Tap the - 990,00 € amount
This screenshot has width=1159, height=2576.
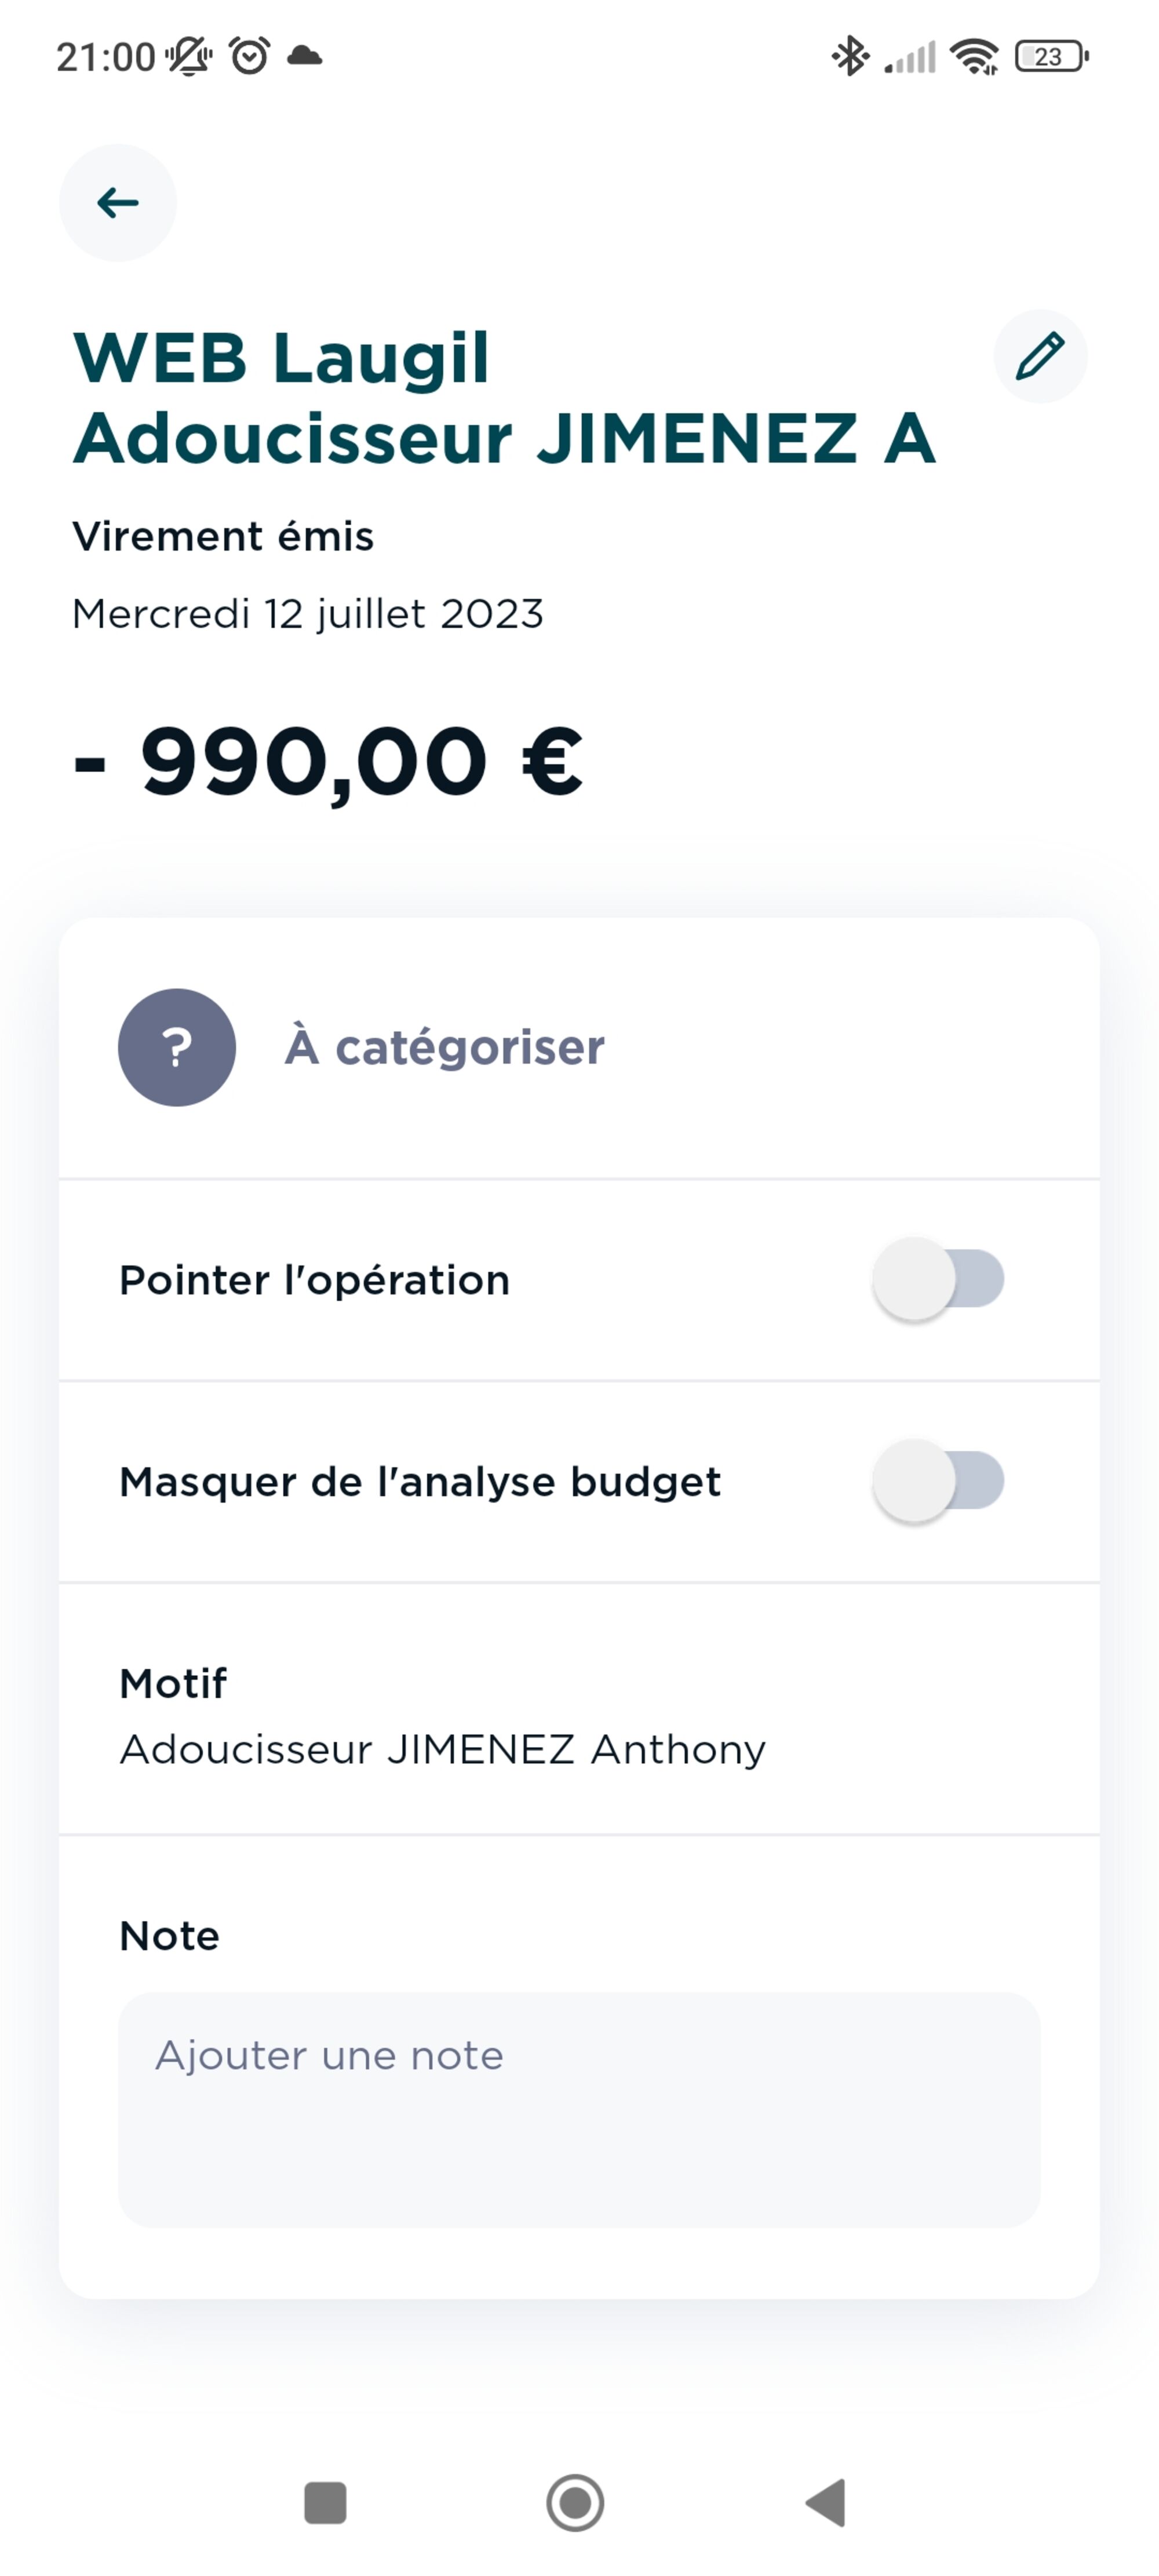click(329, 762)
